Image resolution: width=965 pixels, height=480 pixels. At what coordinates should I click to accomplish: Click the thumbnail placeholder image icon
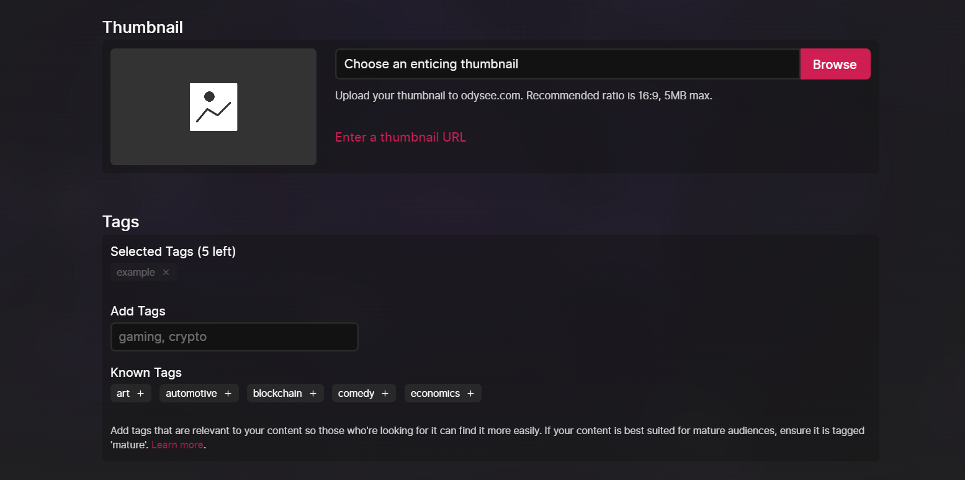[213, 107]
